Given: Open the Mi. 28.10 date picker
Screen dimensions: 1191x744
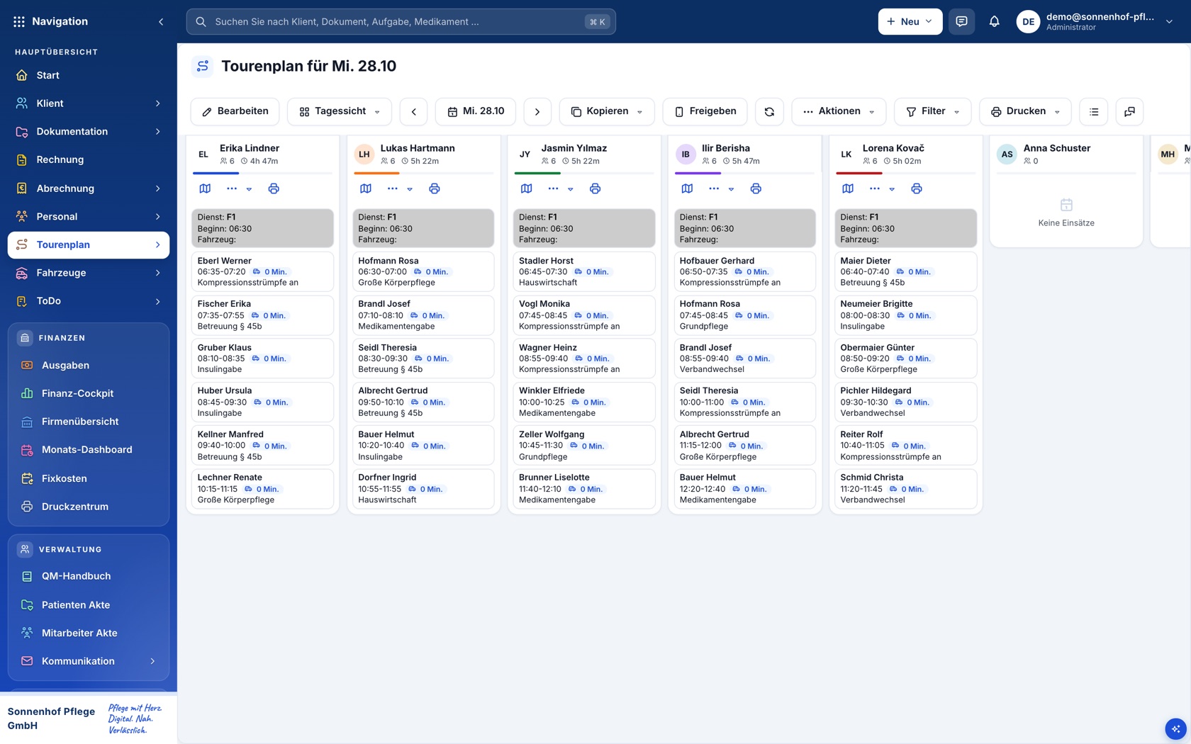Looking at the screenshot, I should pos(476,112).
